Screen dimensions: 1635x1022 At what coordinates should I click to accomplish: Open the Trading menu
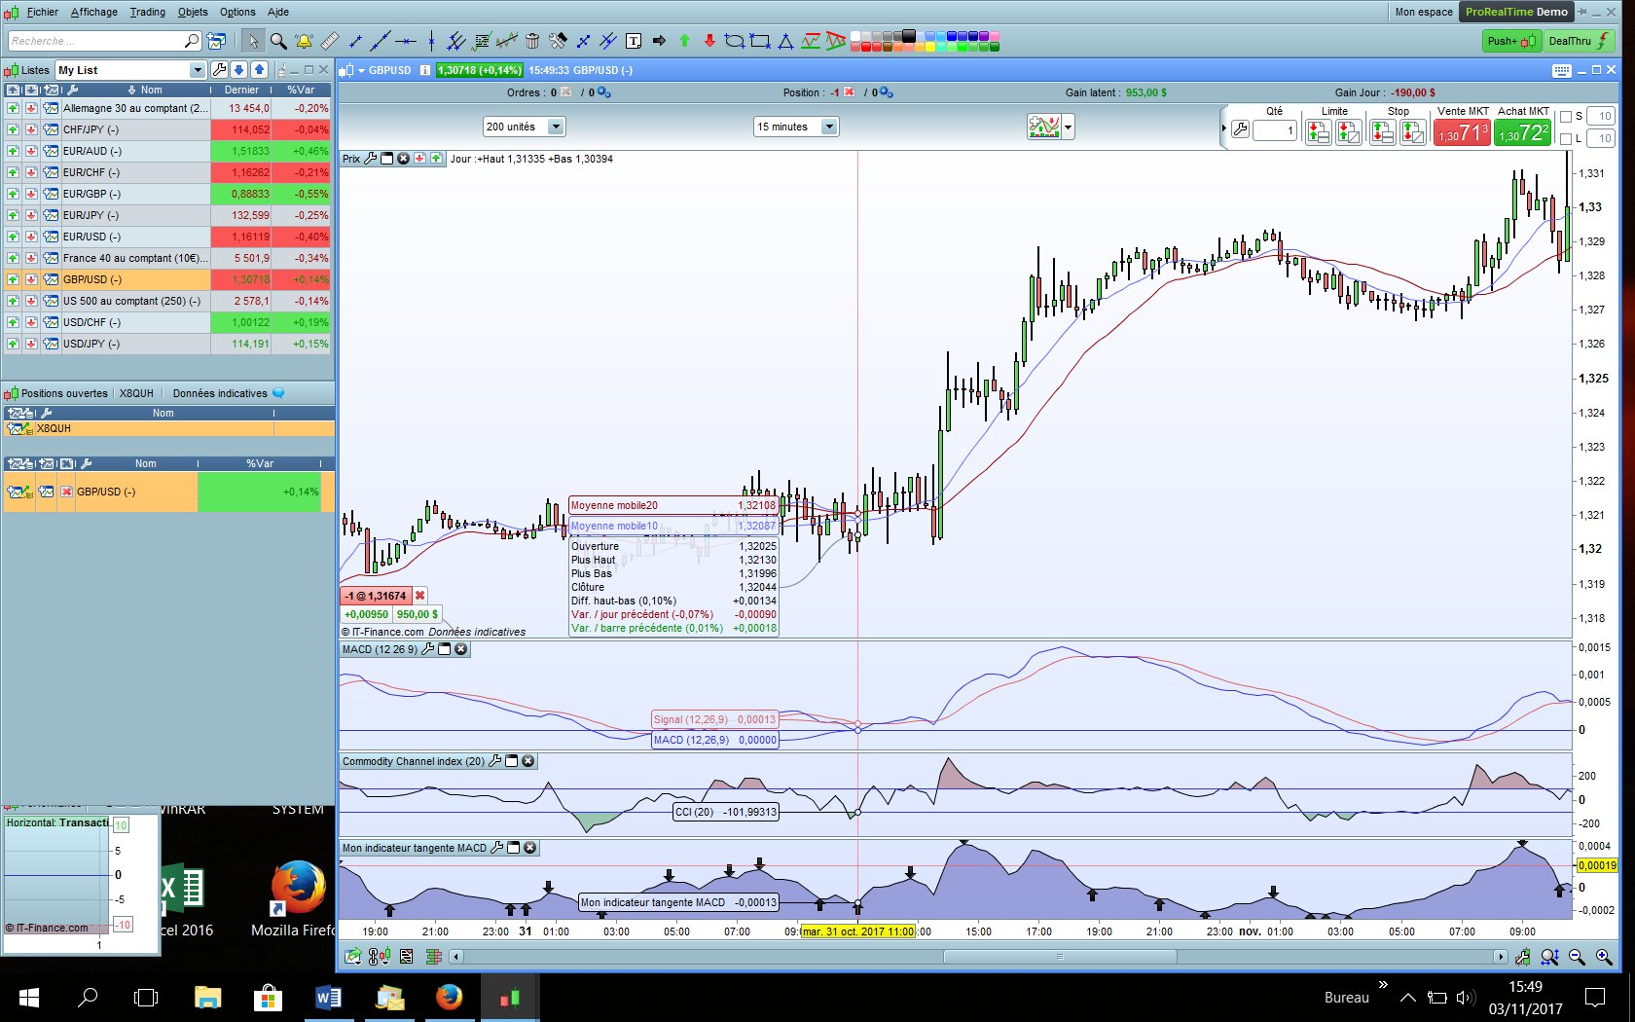[x=148, y=12]
